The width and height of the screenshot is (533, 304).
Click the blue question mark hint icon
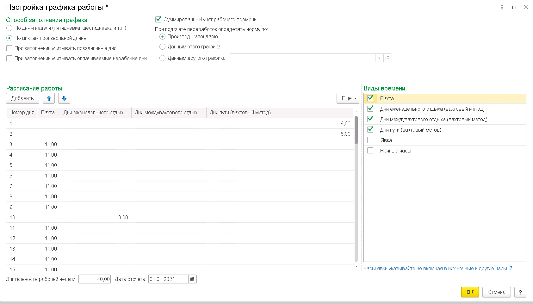point(511,268)
